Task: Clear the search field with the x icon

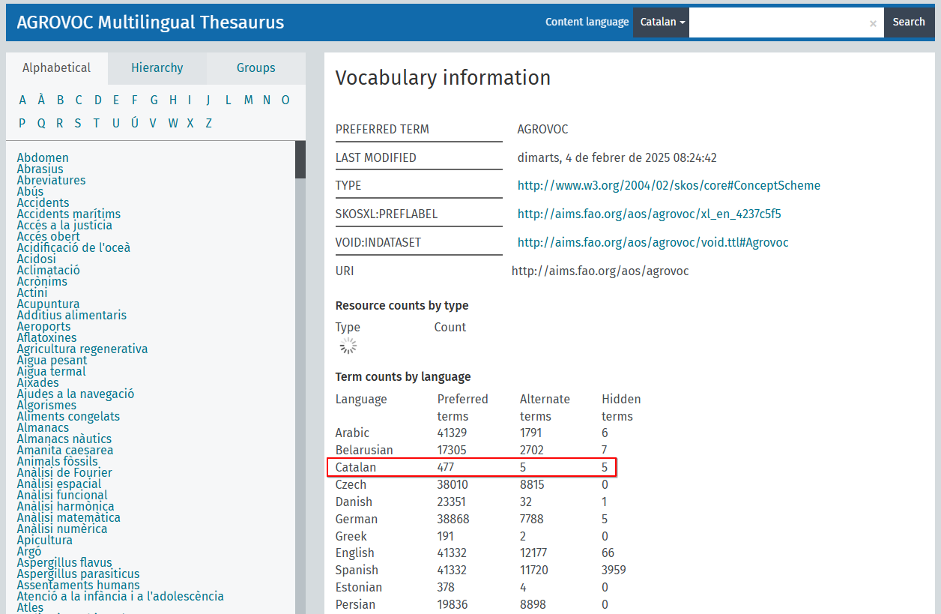Action: 872,23
